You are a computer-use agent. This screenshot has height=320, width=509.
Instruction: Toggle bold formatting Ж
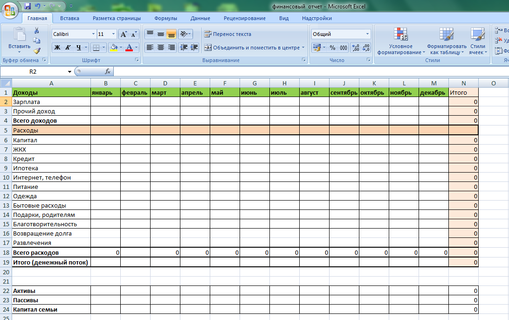pos(57,48)
